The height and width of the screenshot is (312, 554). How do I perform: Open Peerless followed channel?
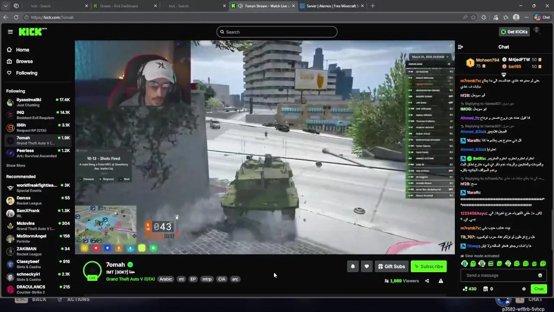click(x=38, y=153)
